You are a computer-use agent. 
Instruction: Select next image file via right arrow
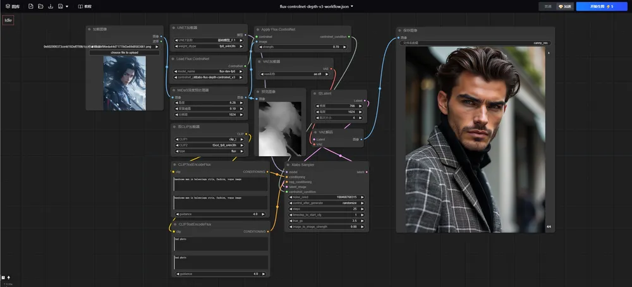pyautogui.click(x=157, y=47)
